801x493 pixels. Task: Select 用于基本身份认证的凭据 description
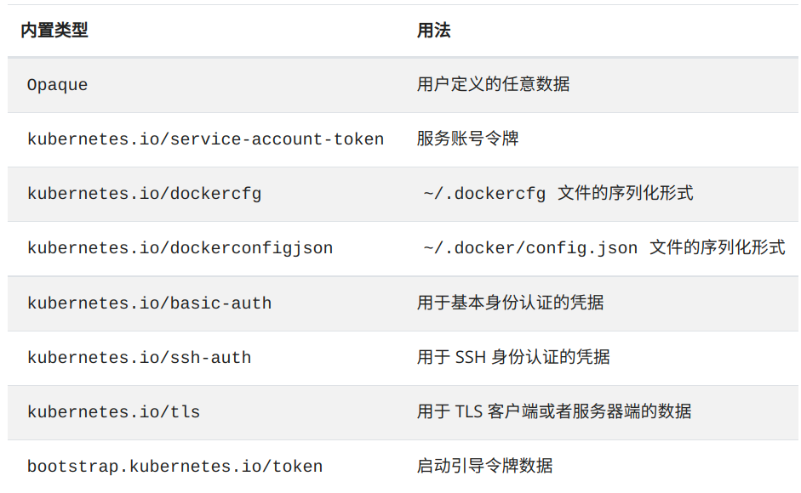[x=510, y=302]
